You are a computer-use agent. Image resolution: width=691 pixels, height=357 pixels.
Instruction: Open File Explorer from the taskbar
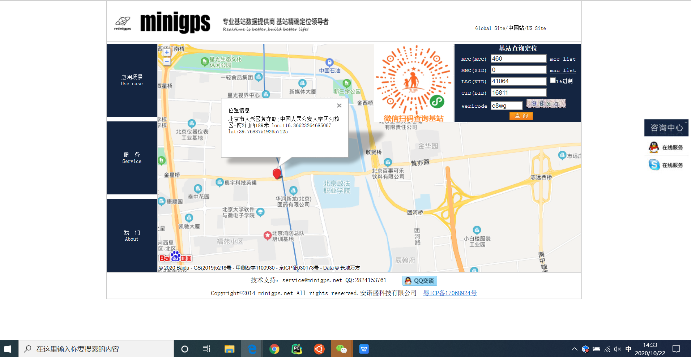click(x=230, y=349)
